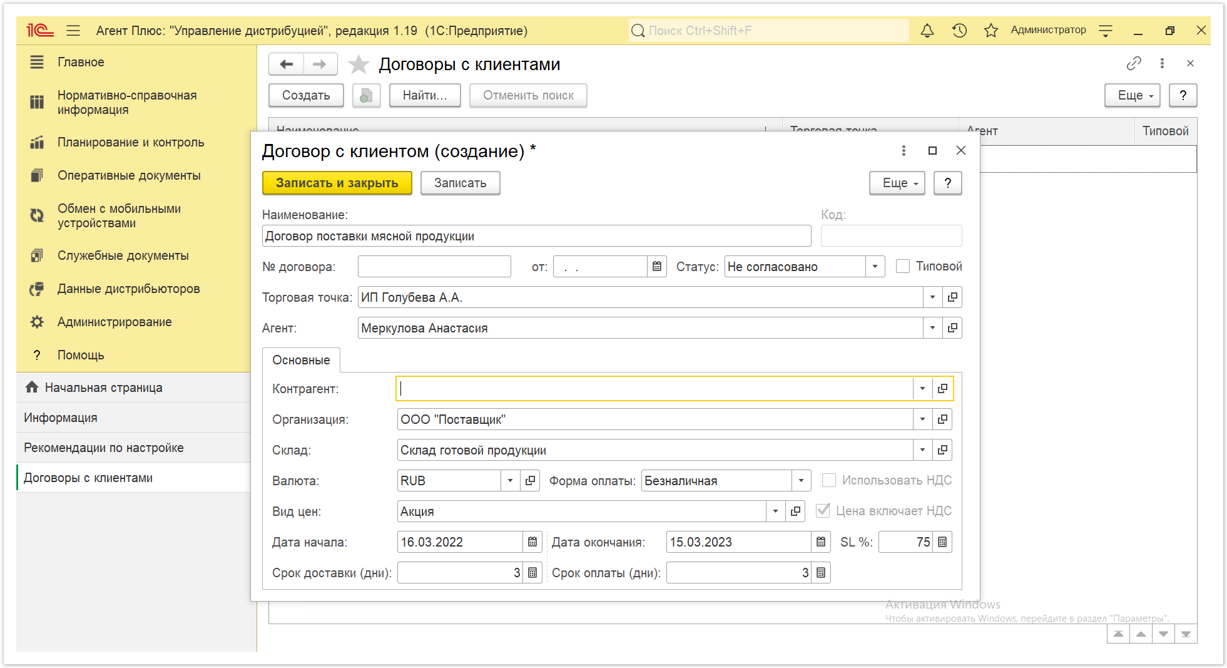Open Обмен с мобильными устройствами section
1227x668 pixels.
136,216
